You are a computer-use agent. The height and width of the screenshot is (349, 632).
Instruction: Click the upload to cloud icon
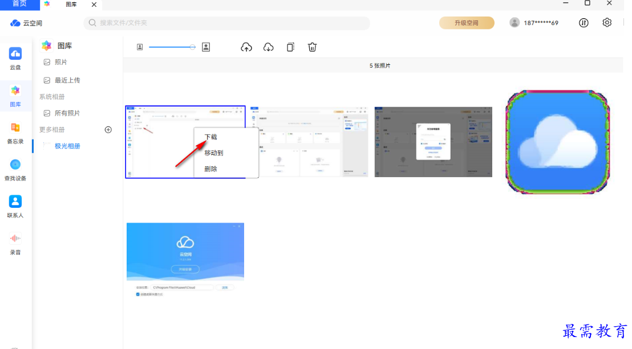(246, 47)
